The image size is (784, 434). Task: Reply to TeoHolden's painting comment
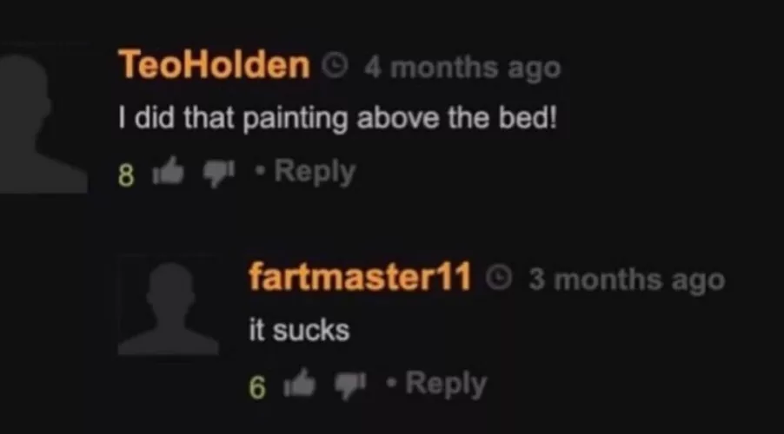pyautogui.click(x=315, y=173)
